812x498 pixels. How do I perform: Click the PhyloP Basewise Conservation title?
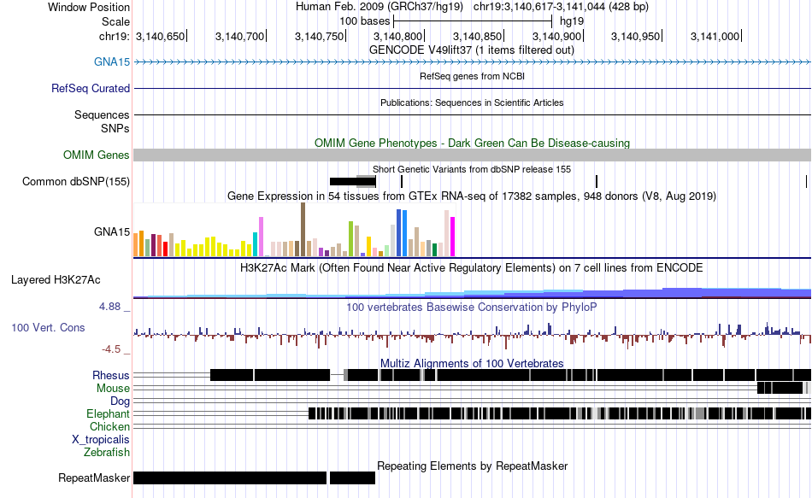click(x=472, y=307)
